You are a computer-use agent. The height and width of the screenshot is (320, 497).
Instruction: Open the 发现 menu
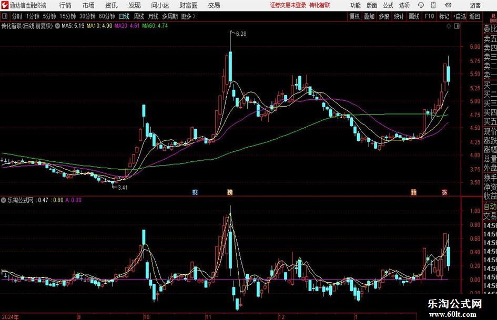(135, 5)
